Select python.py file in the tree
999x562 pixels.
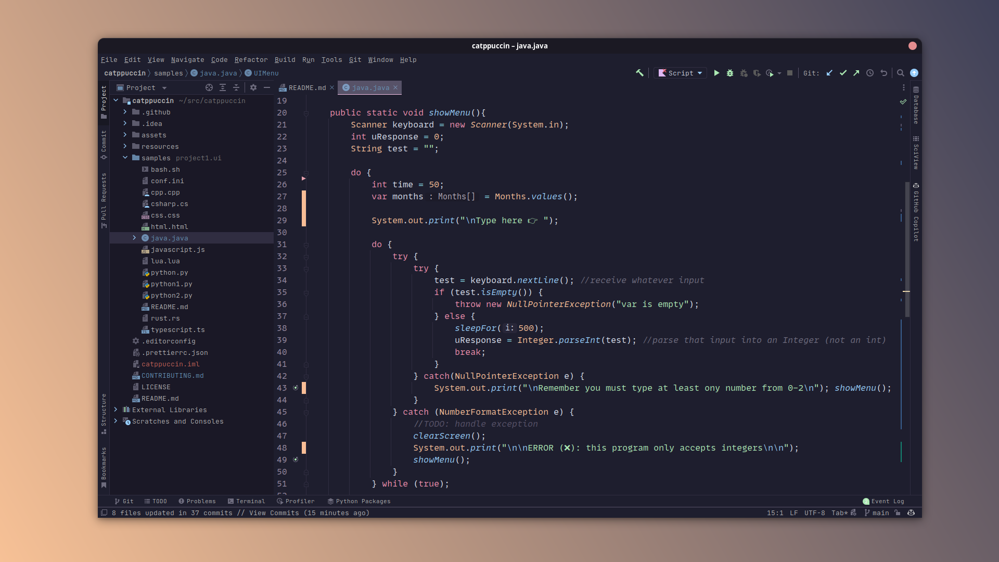(x=169, y=272)
